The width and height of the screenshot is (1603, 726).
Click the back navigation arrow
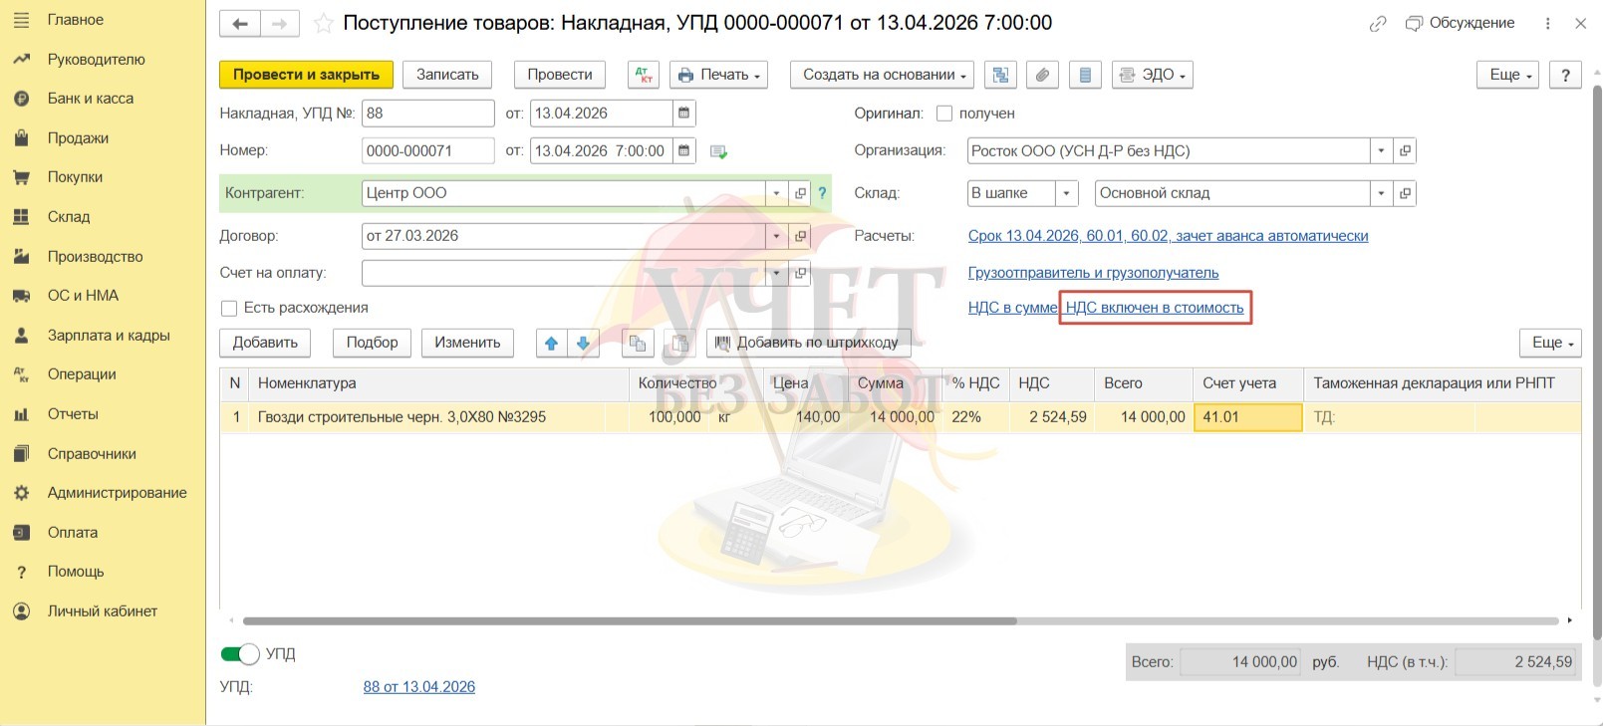tap(240, 24)
